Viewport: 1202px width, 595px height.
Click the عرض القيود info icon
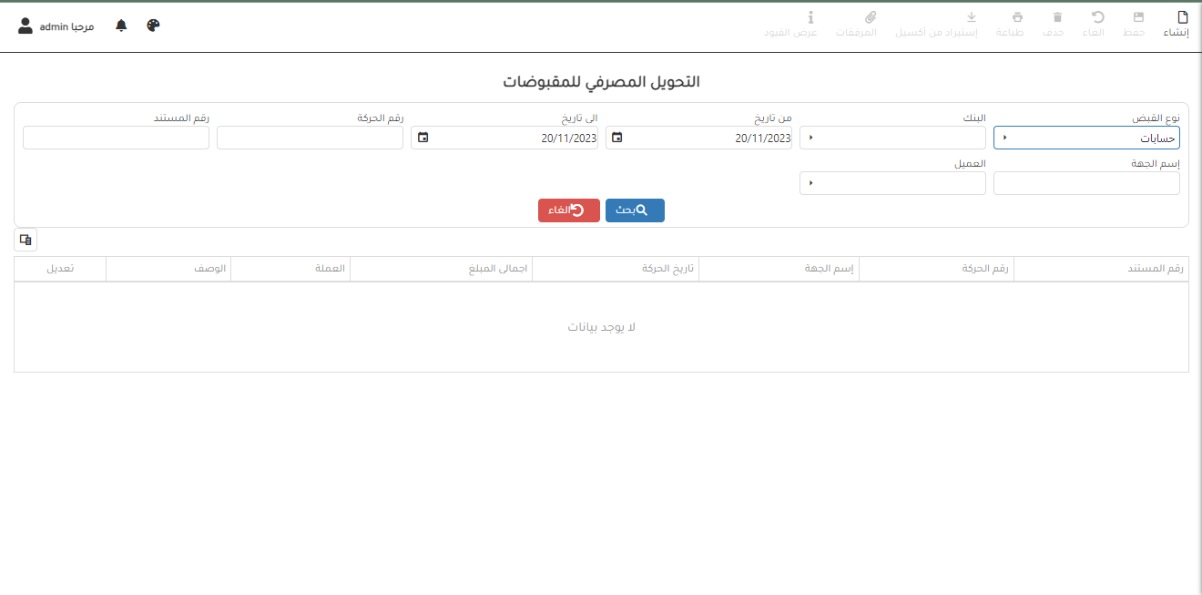point(810,17)
